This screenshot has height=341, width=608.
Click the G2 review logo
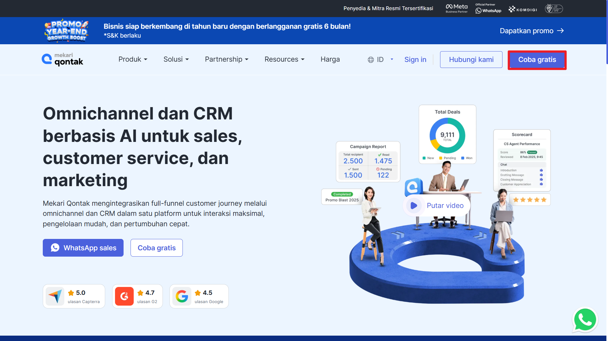point(124,296)
